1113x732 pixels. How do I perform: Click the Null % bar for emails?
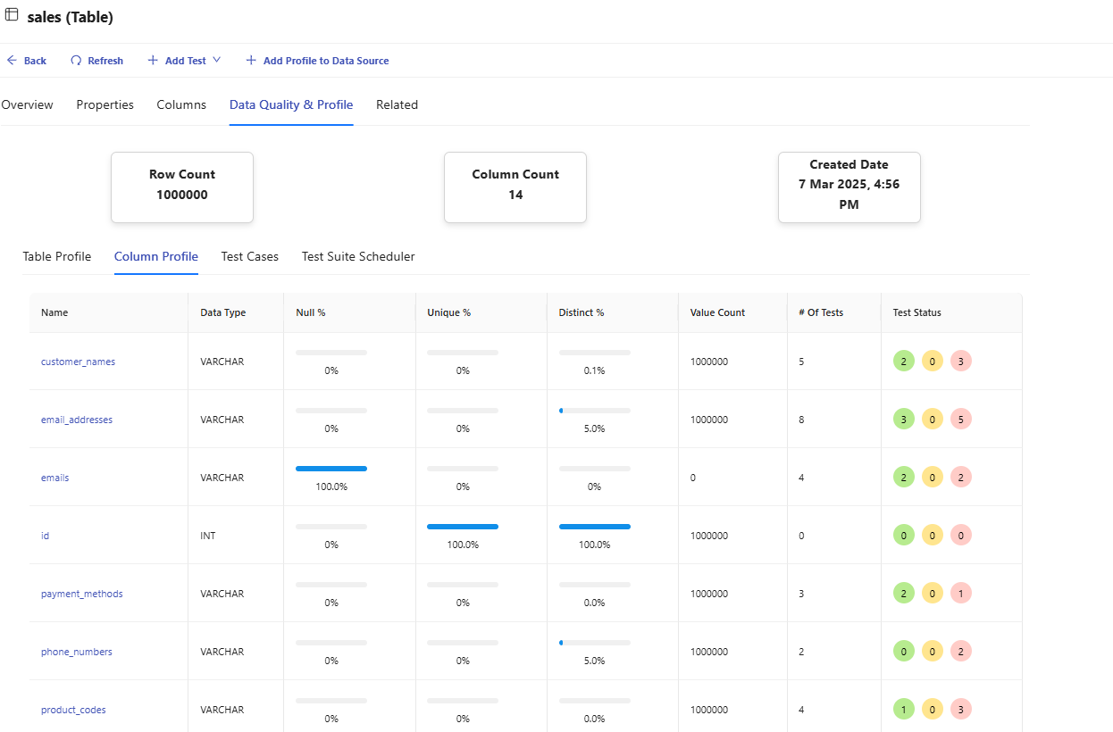pos(331,469)
